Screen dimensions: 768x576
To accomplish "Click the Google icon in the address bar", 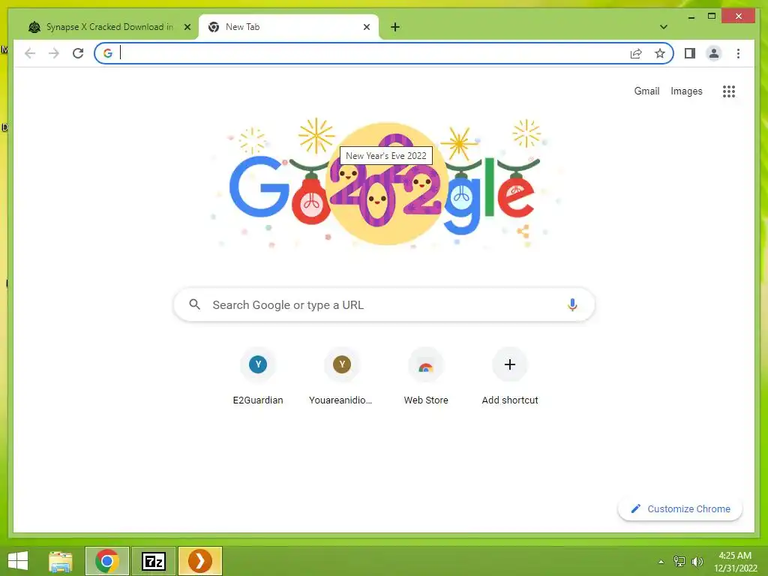I will [x=108, y=53].
